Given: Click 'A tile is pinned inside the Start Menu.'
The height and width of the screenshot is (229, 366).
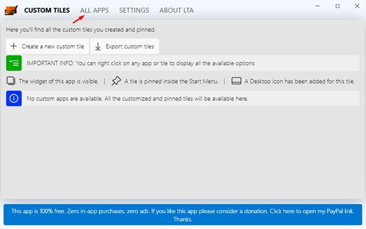Looking at the screenshot, I should (x=171, y=81).
